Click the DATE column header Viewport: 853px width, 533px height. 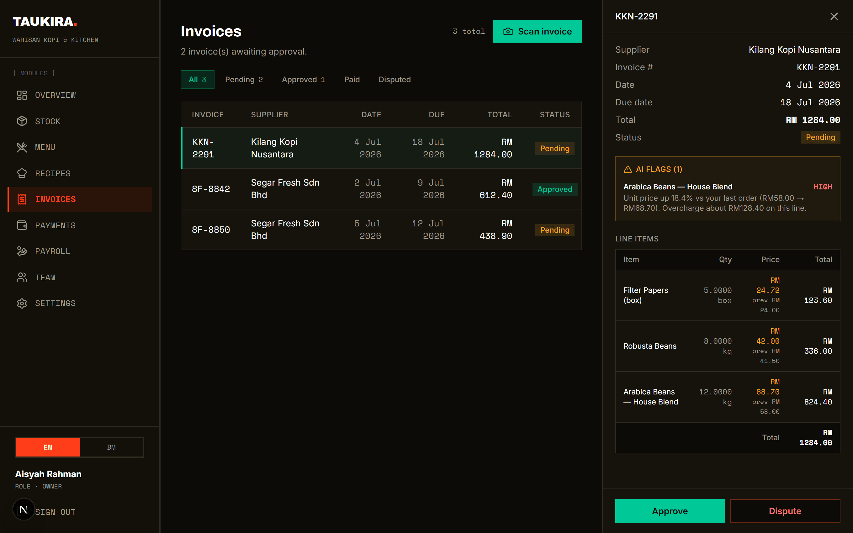pos(371,114)
